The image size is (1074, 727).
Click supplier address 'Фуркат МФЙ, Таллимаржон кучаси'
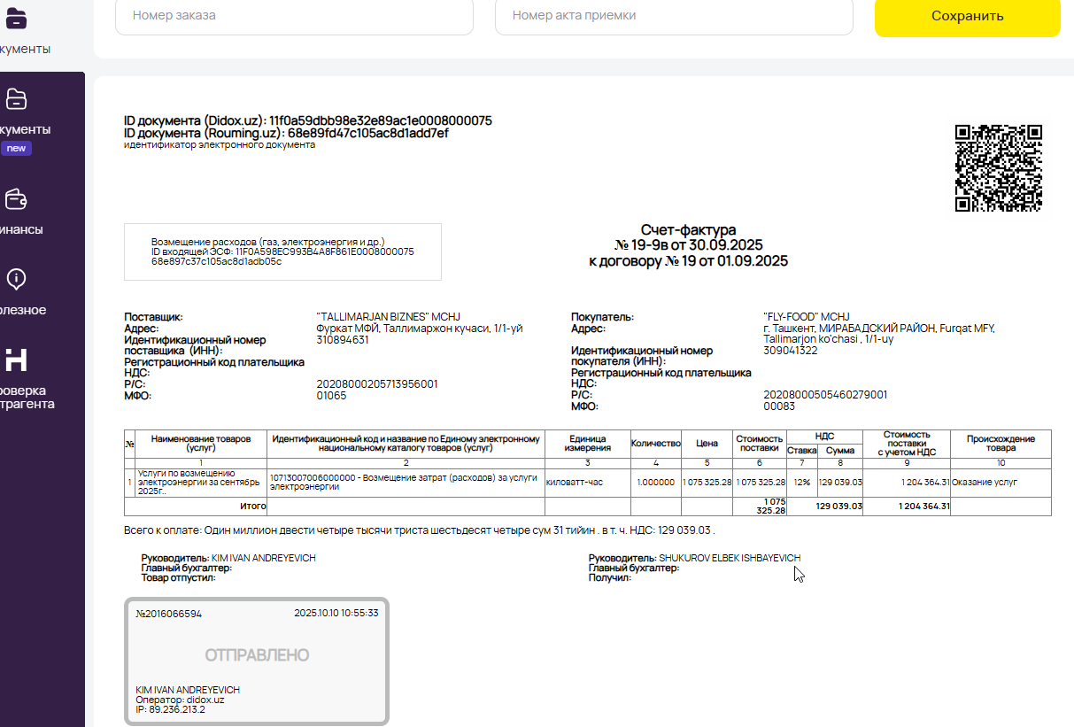420,329
